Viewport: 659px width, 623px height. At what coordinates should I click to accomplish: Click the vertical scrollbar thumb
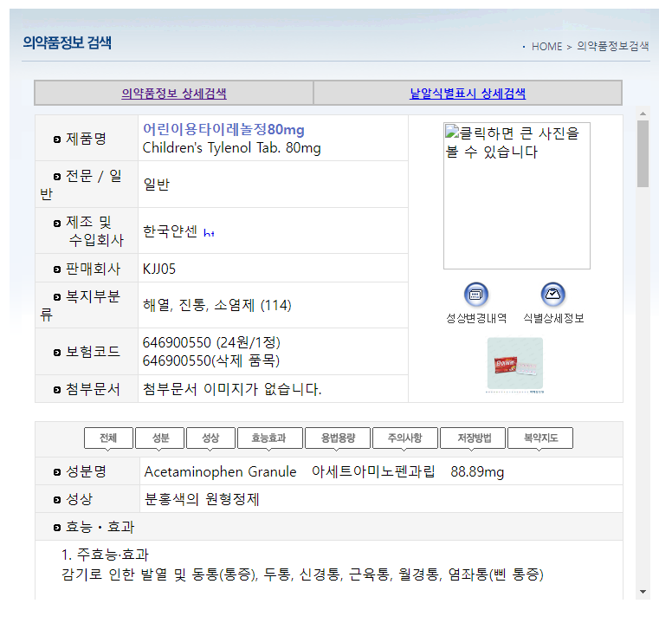pyautogui.click(x=643, y=154)
